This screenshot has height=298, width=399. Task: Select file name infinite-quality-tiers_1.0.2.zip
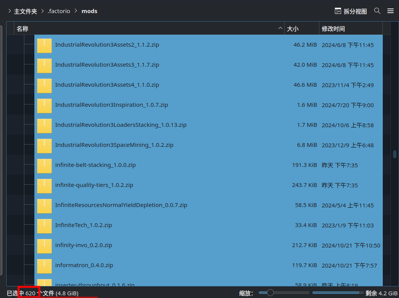click(x=94, y=185)
